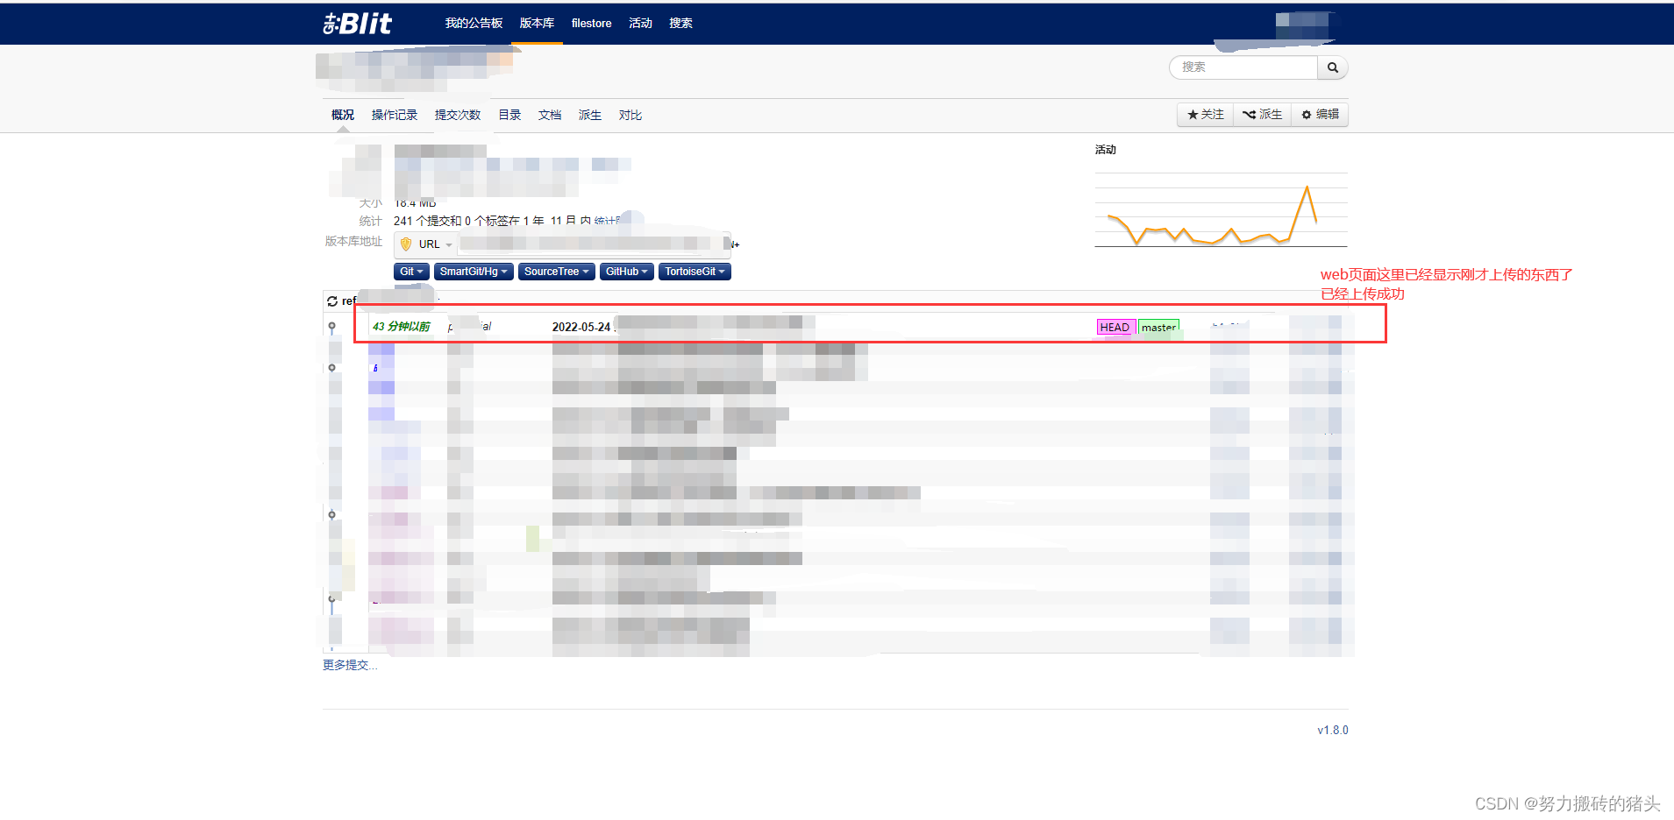1674x820 pixels.
Task: Open 搜索 in the top navigation bar
Action: [680, 24]
